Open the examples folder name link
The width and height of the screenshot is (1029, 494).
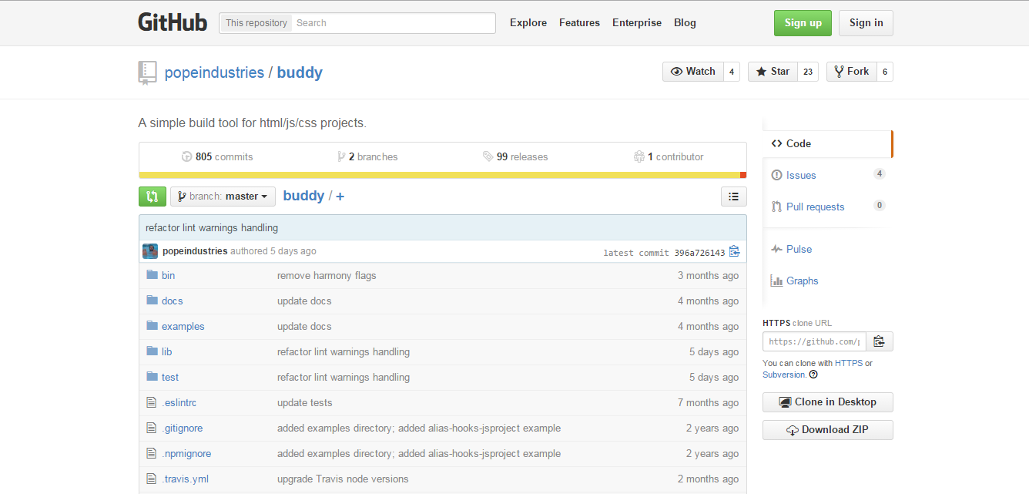183,326
